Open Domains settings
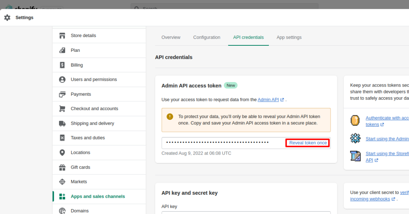 coord(99,210)
